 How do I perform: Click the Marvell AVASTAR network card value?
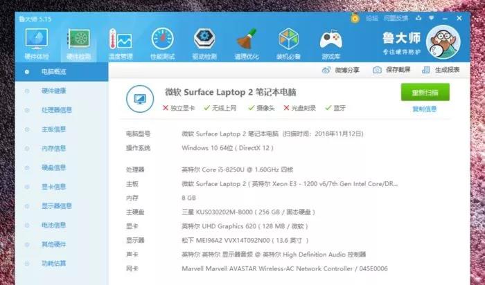[285, 268]
